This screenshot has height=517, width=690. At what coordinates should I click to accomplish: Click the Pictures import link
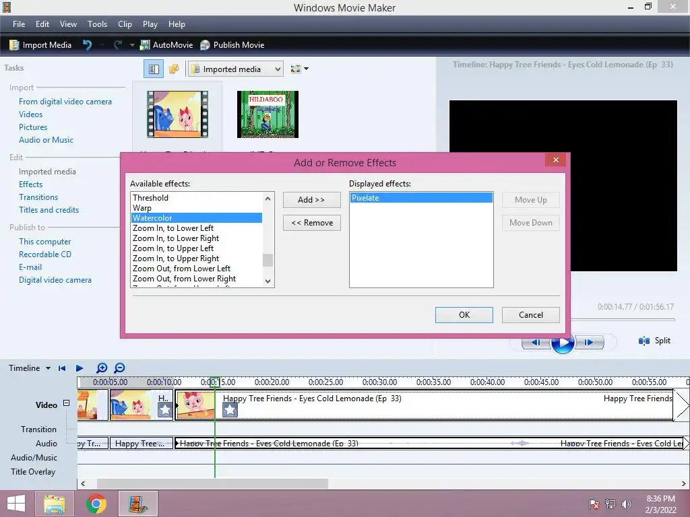pos(32,127)
